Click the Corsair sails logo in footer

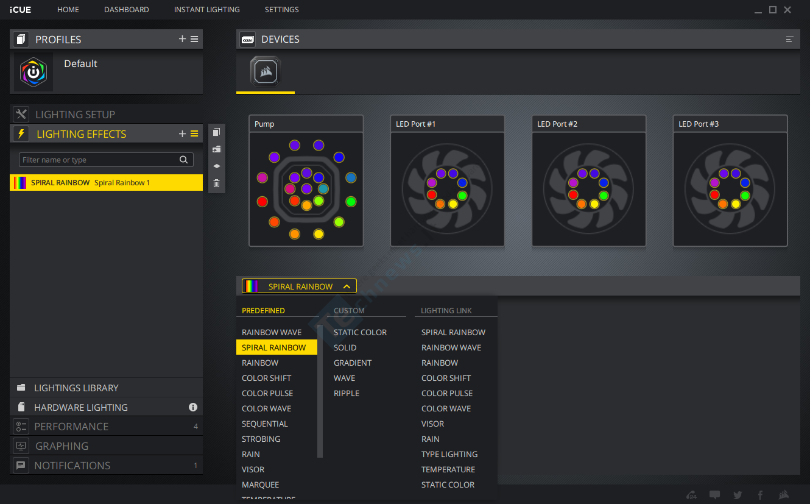784,495
